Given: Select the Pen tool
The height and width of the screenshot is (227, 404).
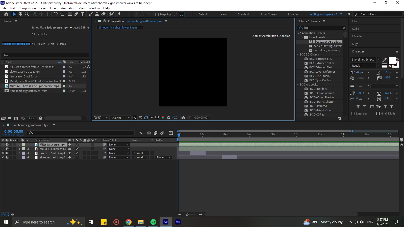Looking at the screenshot, I should click(76, 14).
